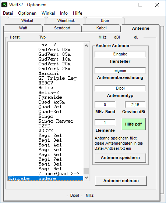The image size is (166, 203).
Task: Click the Antenne speichern button
Action: 120,157
